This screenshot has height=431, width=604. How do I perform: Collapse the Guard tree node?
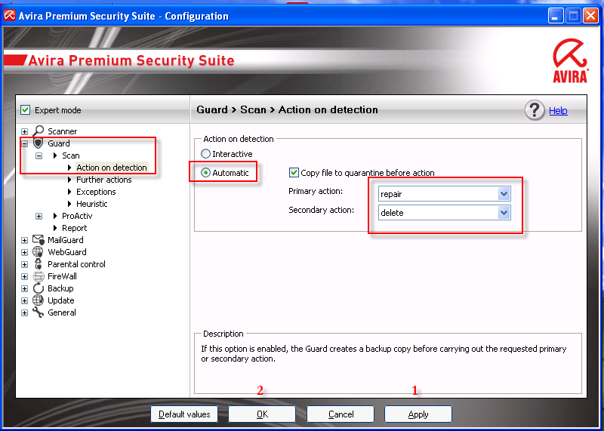point(25,143)
